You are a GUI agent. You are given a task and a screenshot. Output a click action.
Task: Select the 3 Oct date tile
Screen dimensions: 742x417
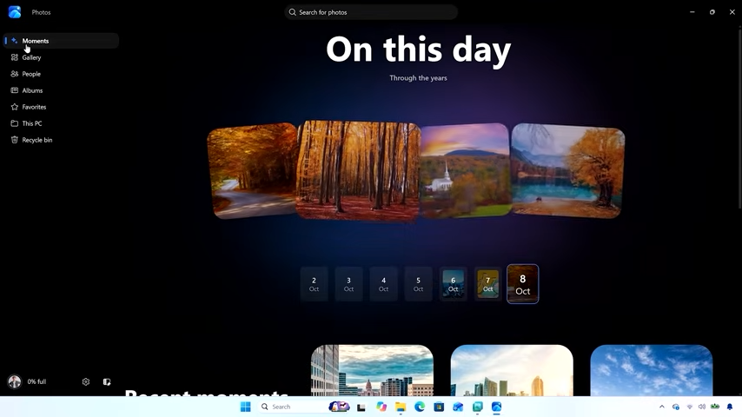[x=348, y=284]
